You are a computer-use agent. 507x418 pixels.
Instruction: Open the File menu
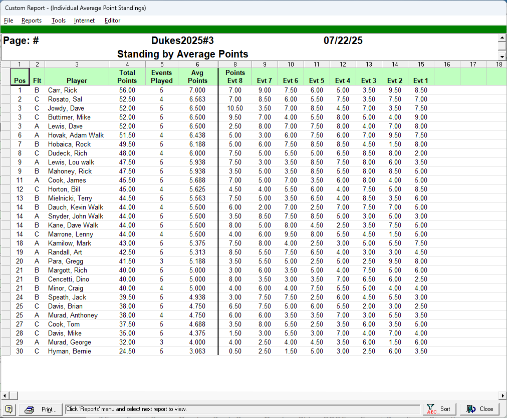9,20
